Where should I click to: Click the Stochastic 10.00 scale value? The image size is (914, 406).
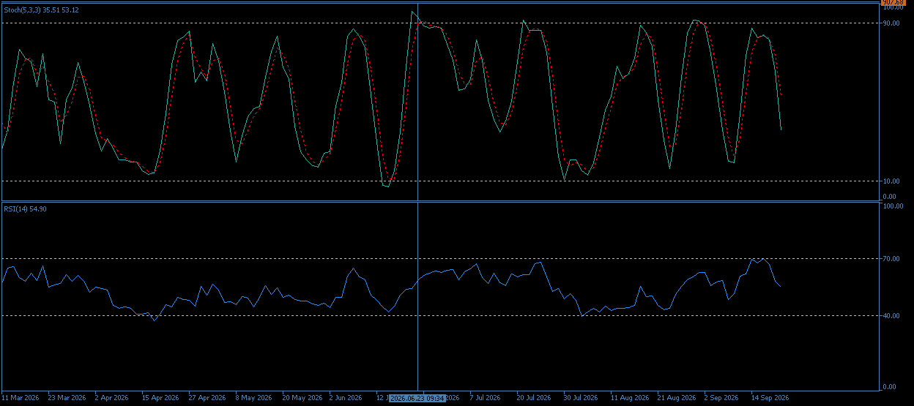point(891,181)
